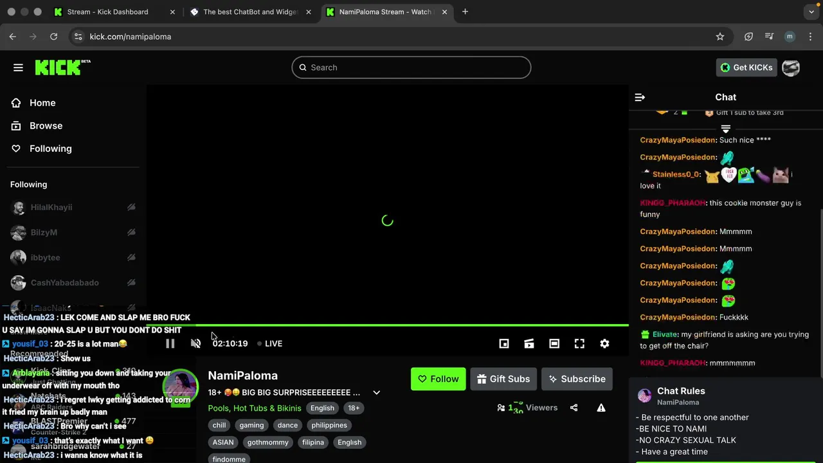Viewport: 823px width, 463px height.
Task: Collapse the chat panel arrow icon
Action: (x=640, y=97)
